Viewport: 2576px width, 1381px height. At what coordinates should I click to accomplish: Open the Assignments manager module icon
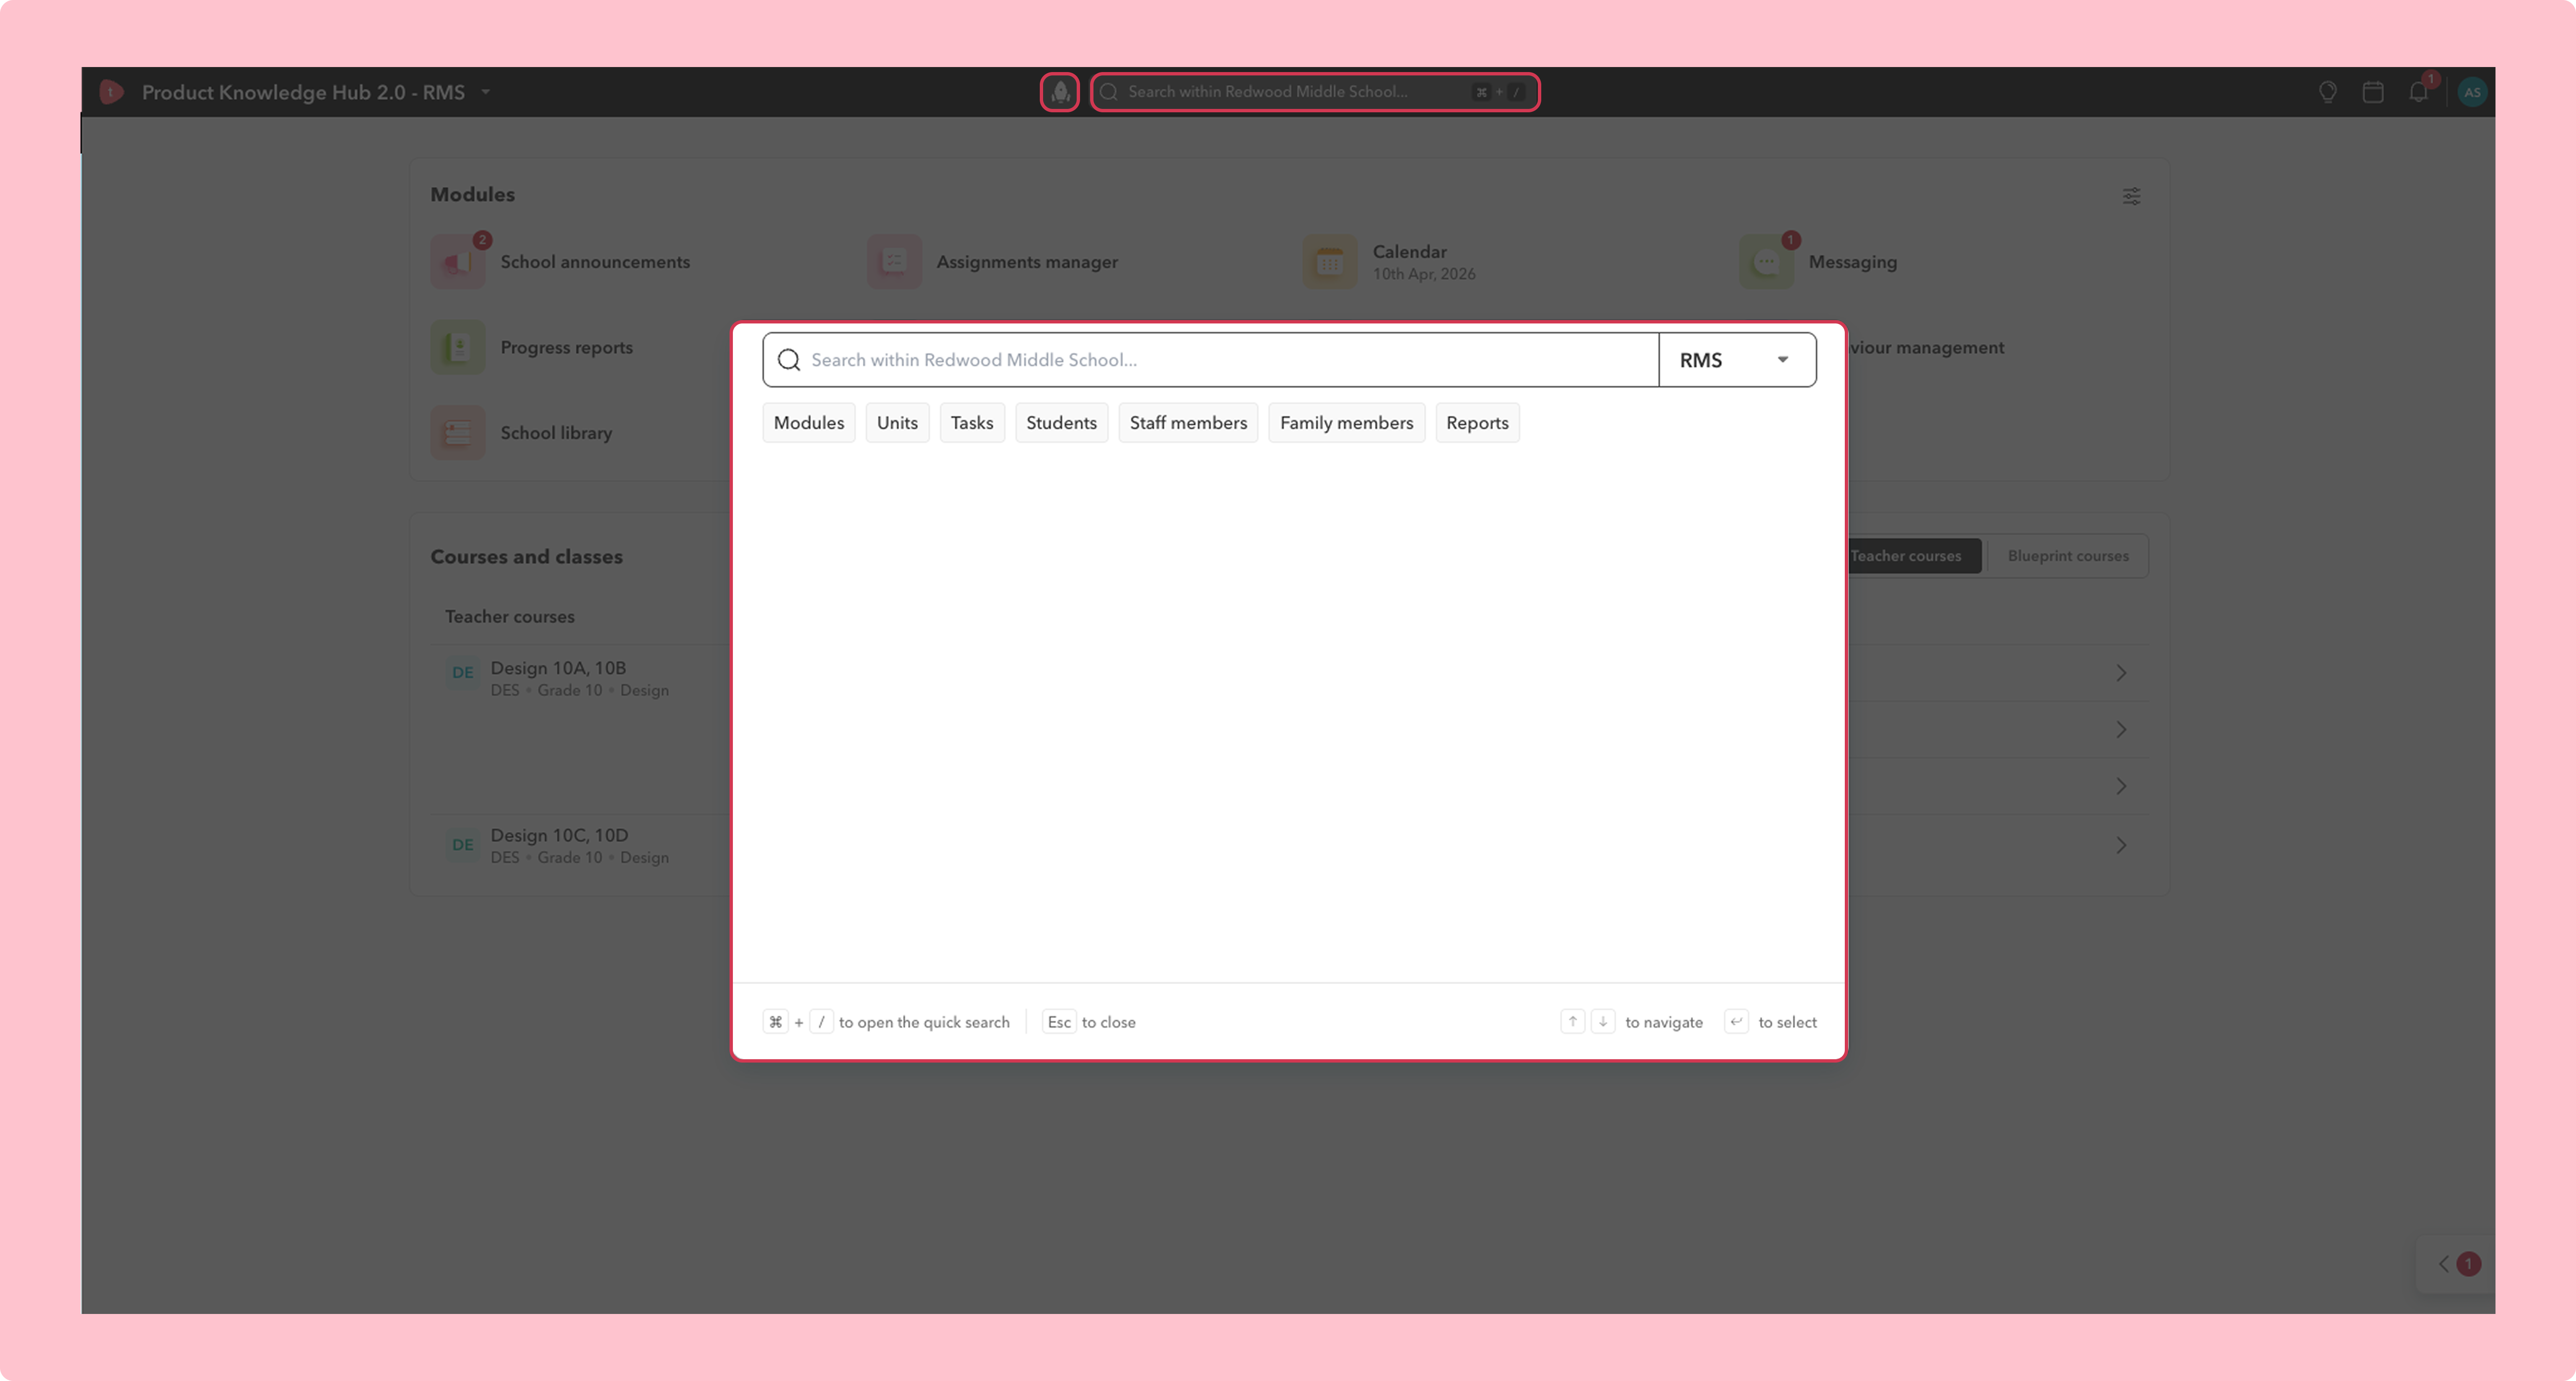pyautogui.click(x=894, y=262)
